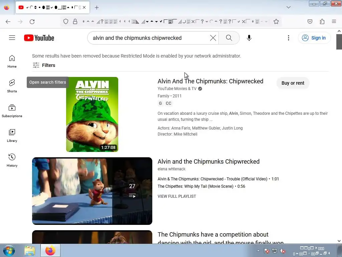Open Home in the sidebar

(12, 62)
